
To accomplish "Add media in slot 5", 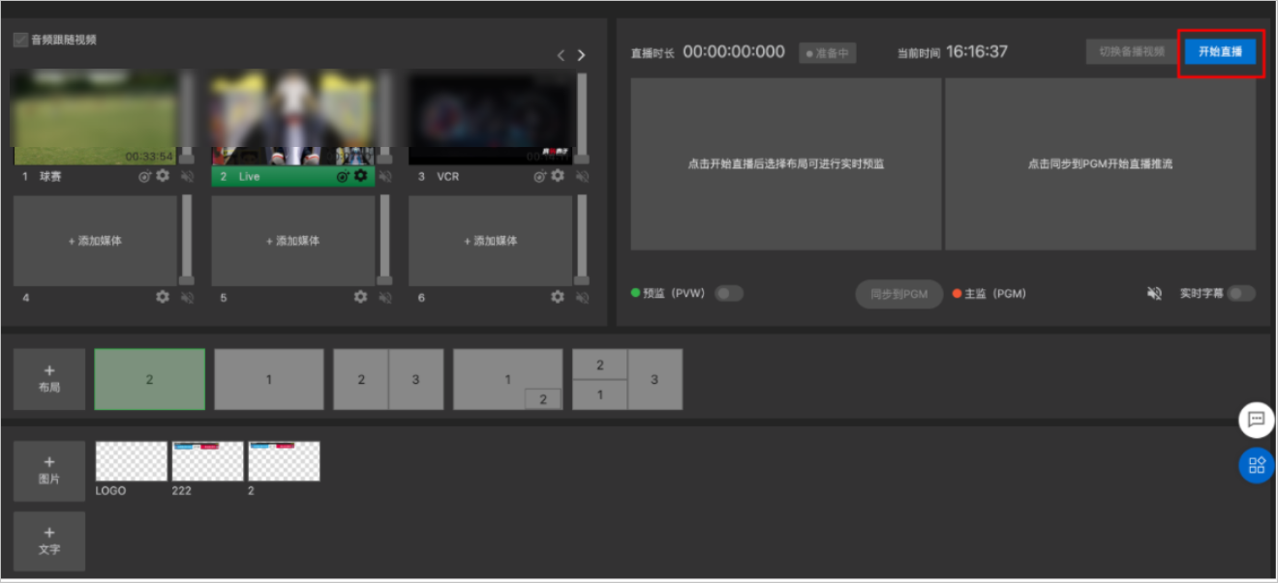I will coord(293,241).
